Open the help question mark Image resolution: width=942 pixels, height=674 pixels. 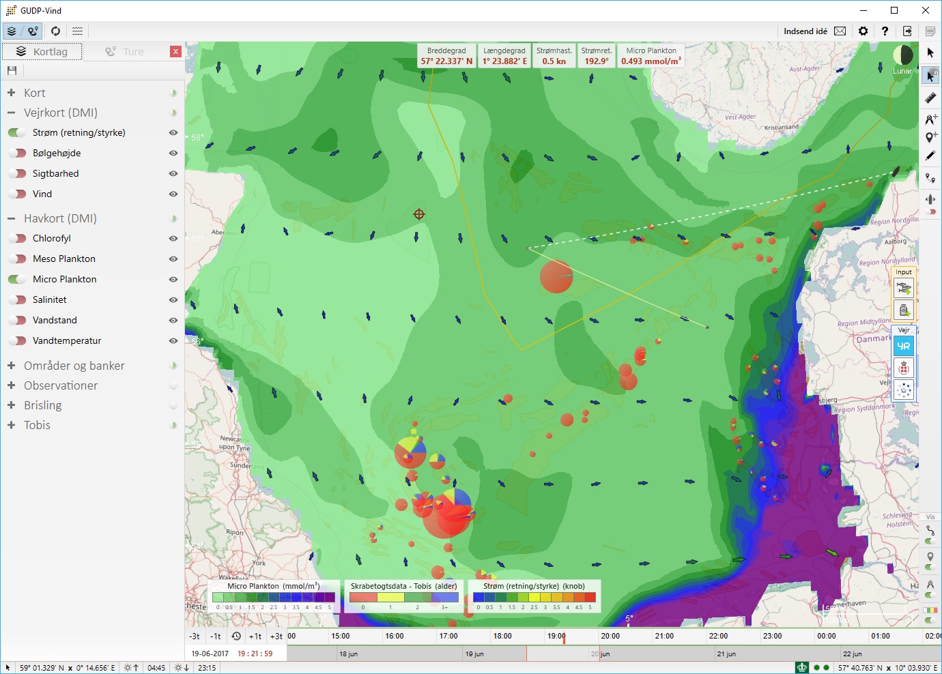(885, 31)
